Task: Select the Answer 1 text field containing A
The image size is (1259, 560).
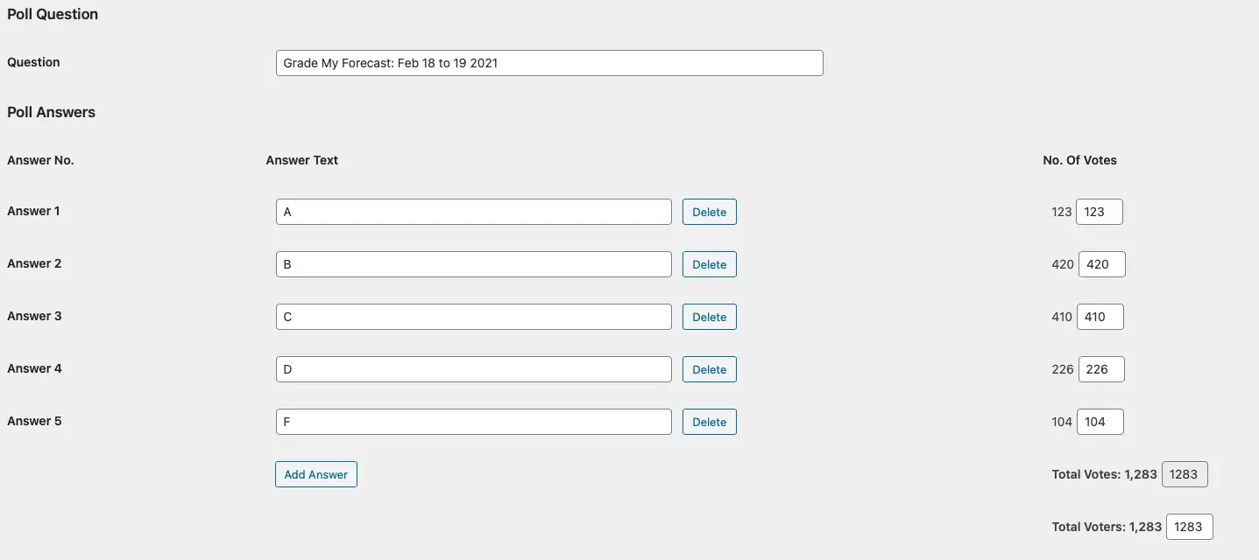Action: tap(474, 212)
